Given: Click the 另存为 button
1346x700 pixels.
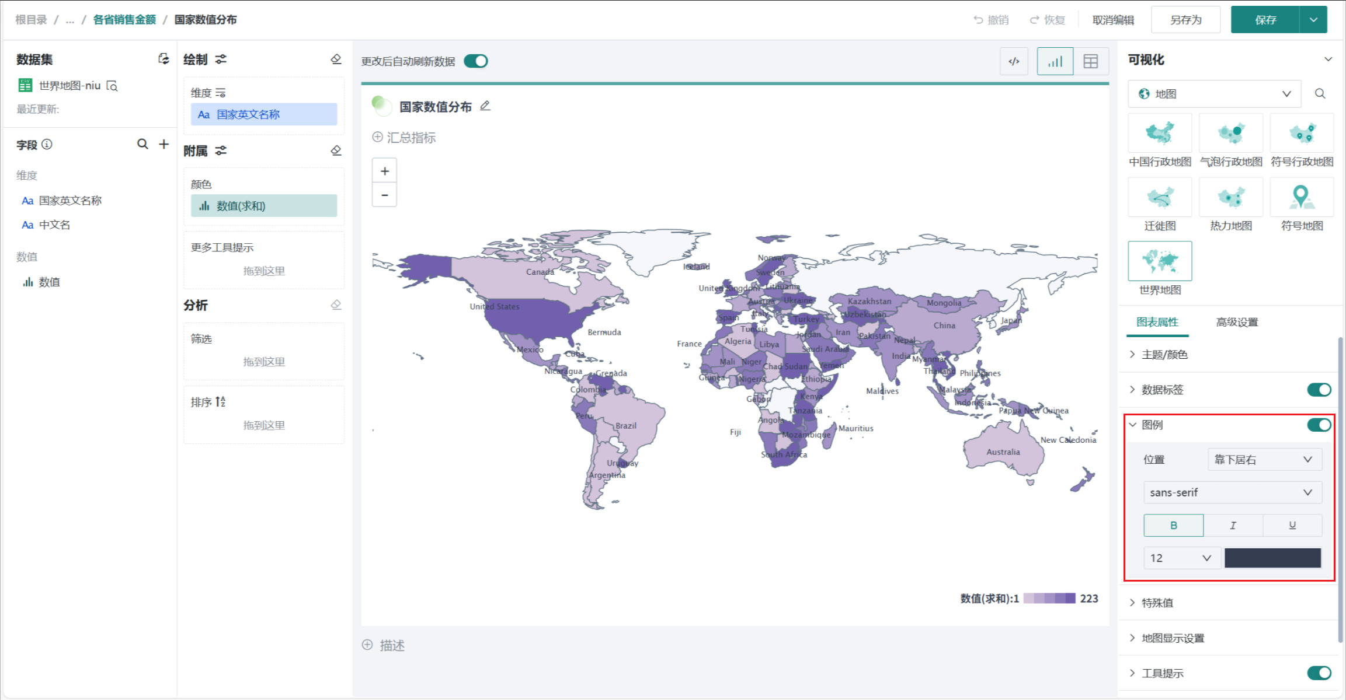Looking at the screenshot, I should (1185, 20).
